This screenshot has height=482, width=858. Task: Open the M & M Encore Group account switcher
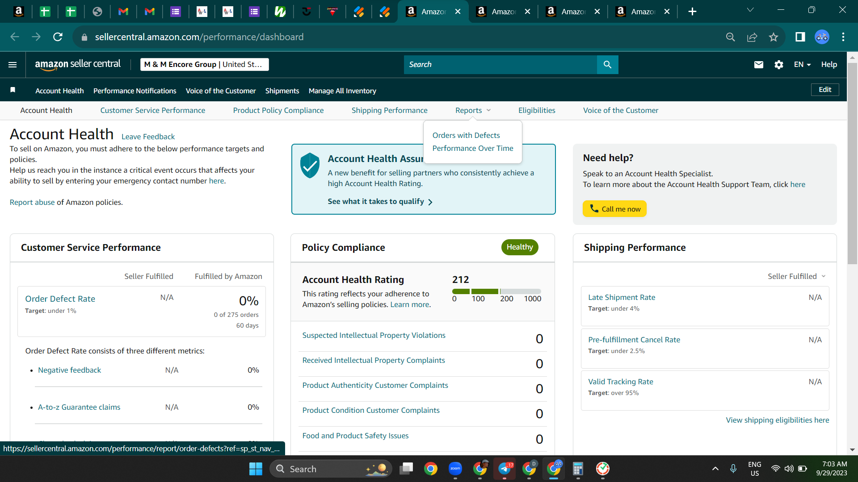(204, 64)
